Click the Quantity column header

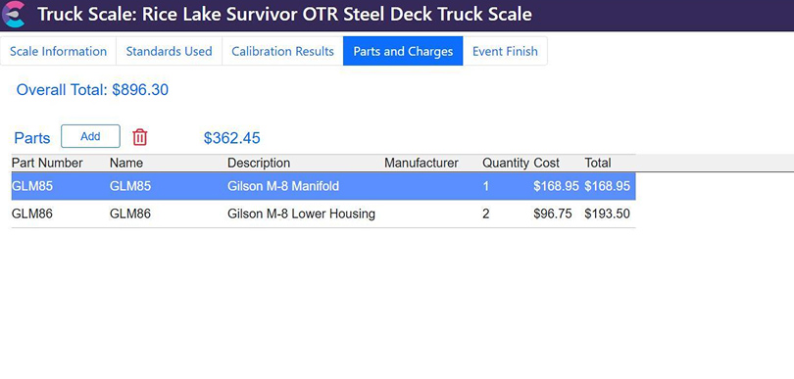click(506, 163)
